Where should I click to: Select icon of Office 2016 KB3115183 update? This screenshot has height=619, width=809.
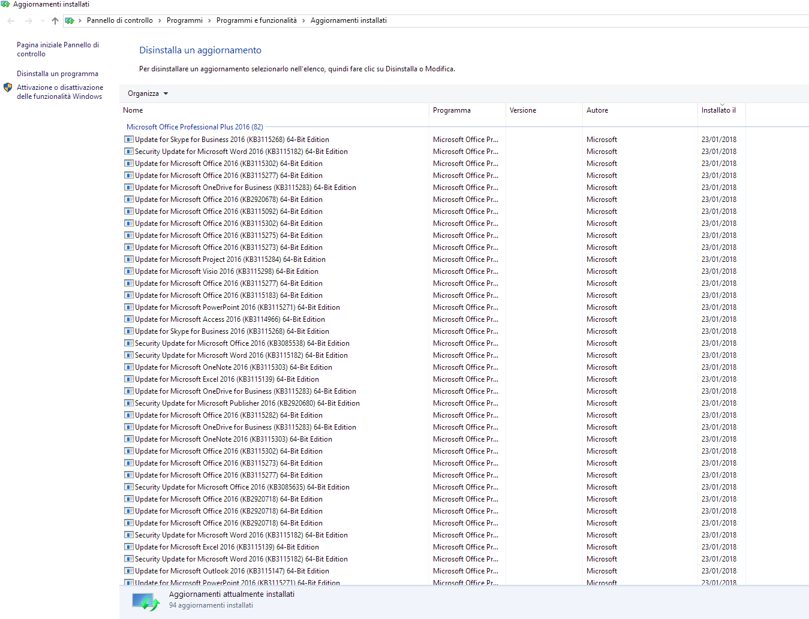click(129, 295)
